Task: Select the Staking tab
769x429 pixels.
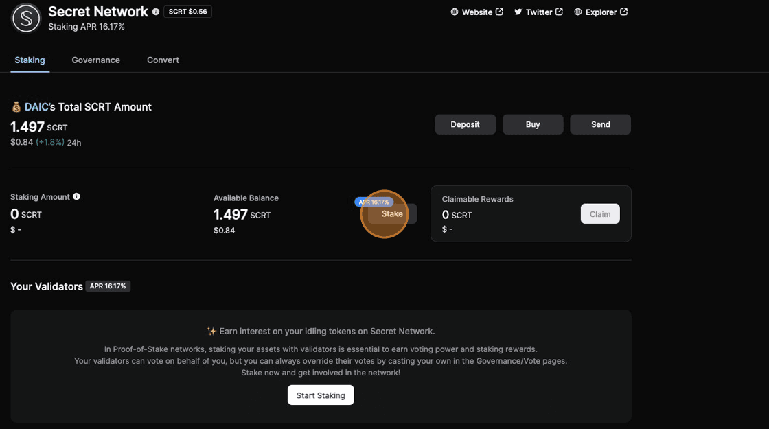Action: click(x=30, y=60)
